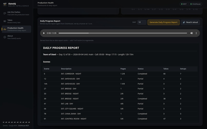Click the 38 takes value

click(x=164, y=99)
